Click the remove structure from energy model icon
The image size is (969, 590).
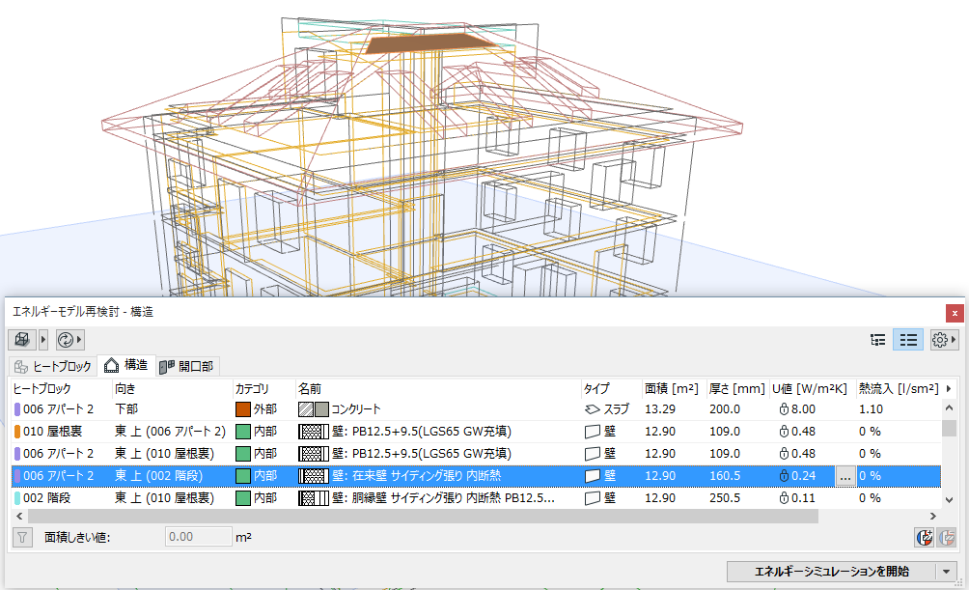947,538
